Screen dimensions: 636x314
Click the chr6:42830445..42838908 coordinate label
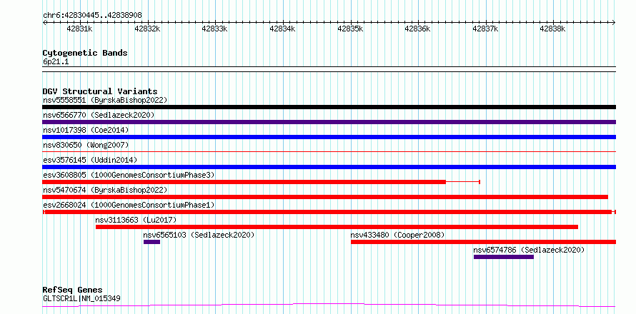tap(92, 16)
